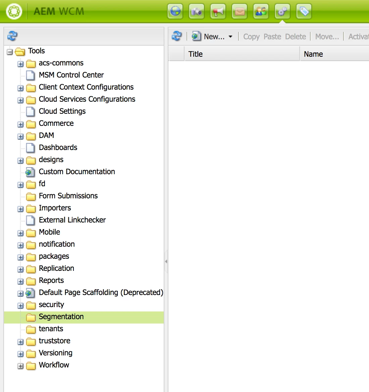The image size is (369, 392).
Task: Expand Client Context Configurations node
Action: (20, 88)
